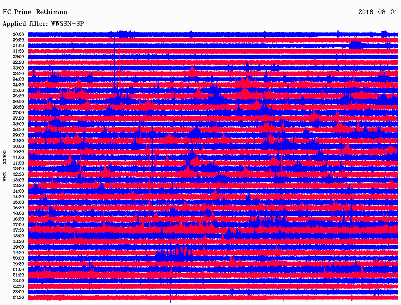This screenshot has width=401, height=305.
Task: Select the 13:30 time label
Action: click(x=18, y=185)
